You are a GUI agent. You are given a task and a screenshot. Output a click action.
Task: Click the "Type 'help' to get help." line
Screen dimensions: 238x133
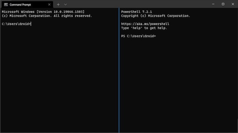[x=144, y=28]
